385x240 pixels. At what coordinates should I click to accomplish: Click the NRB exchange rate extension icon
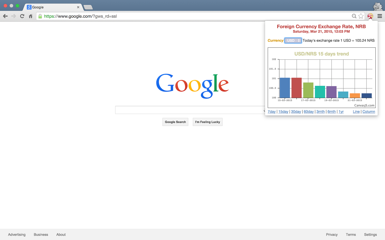click(371, 16)
